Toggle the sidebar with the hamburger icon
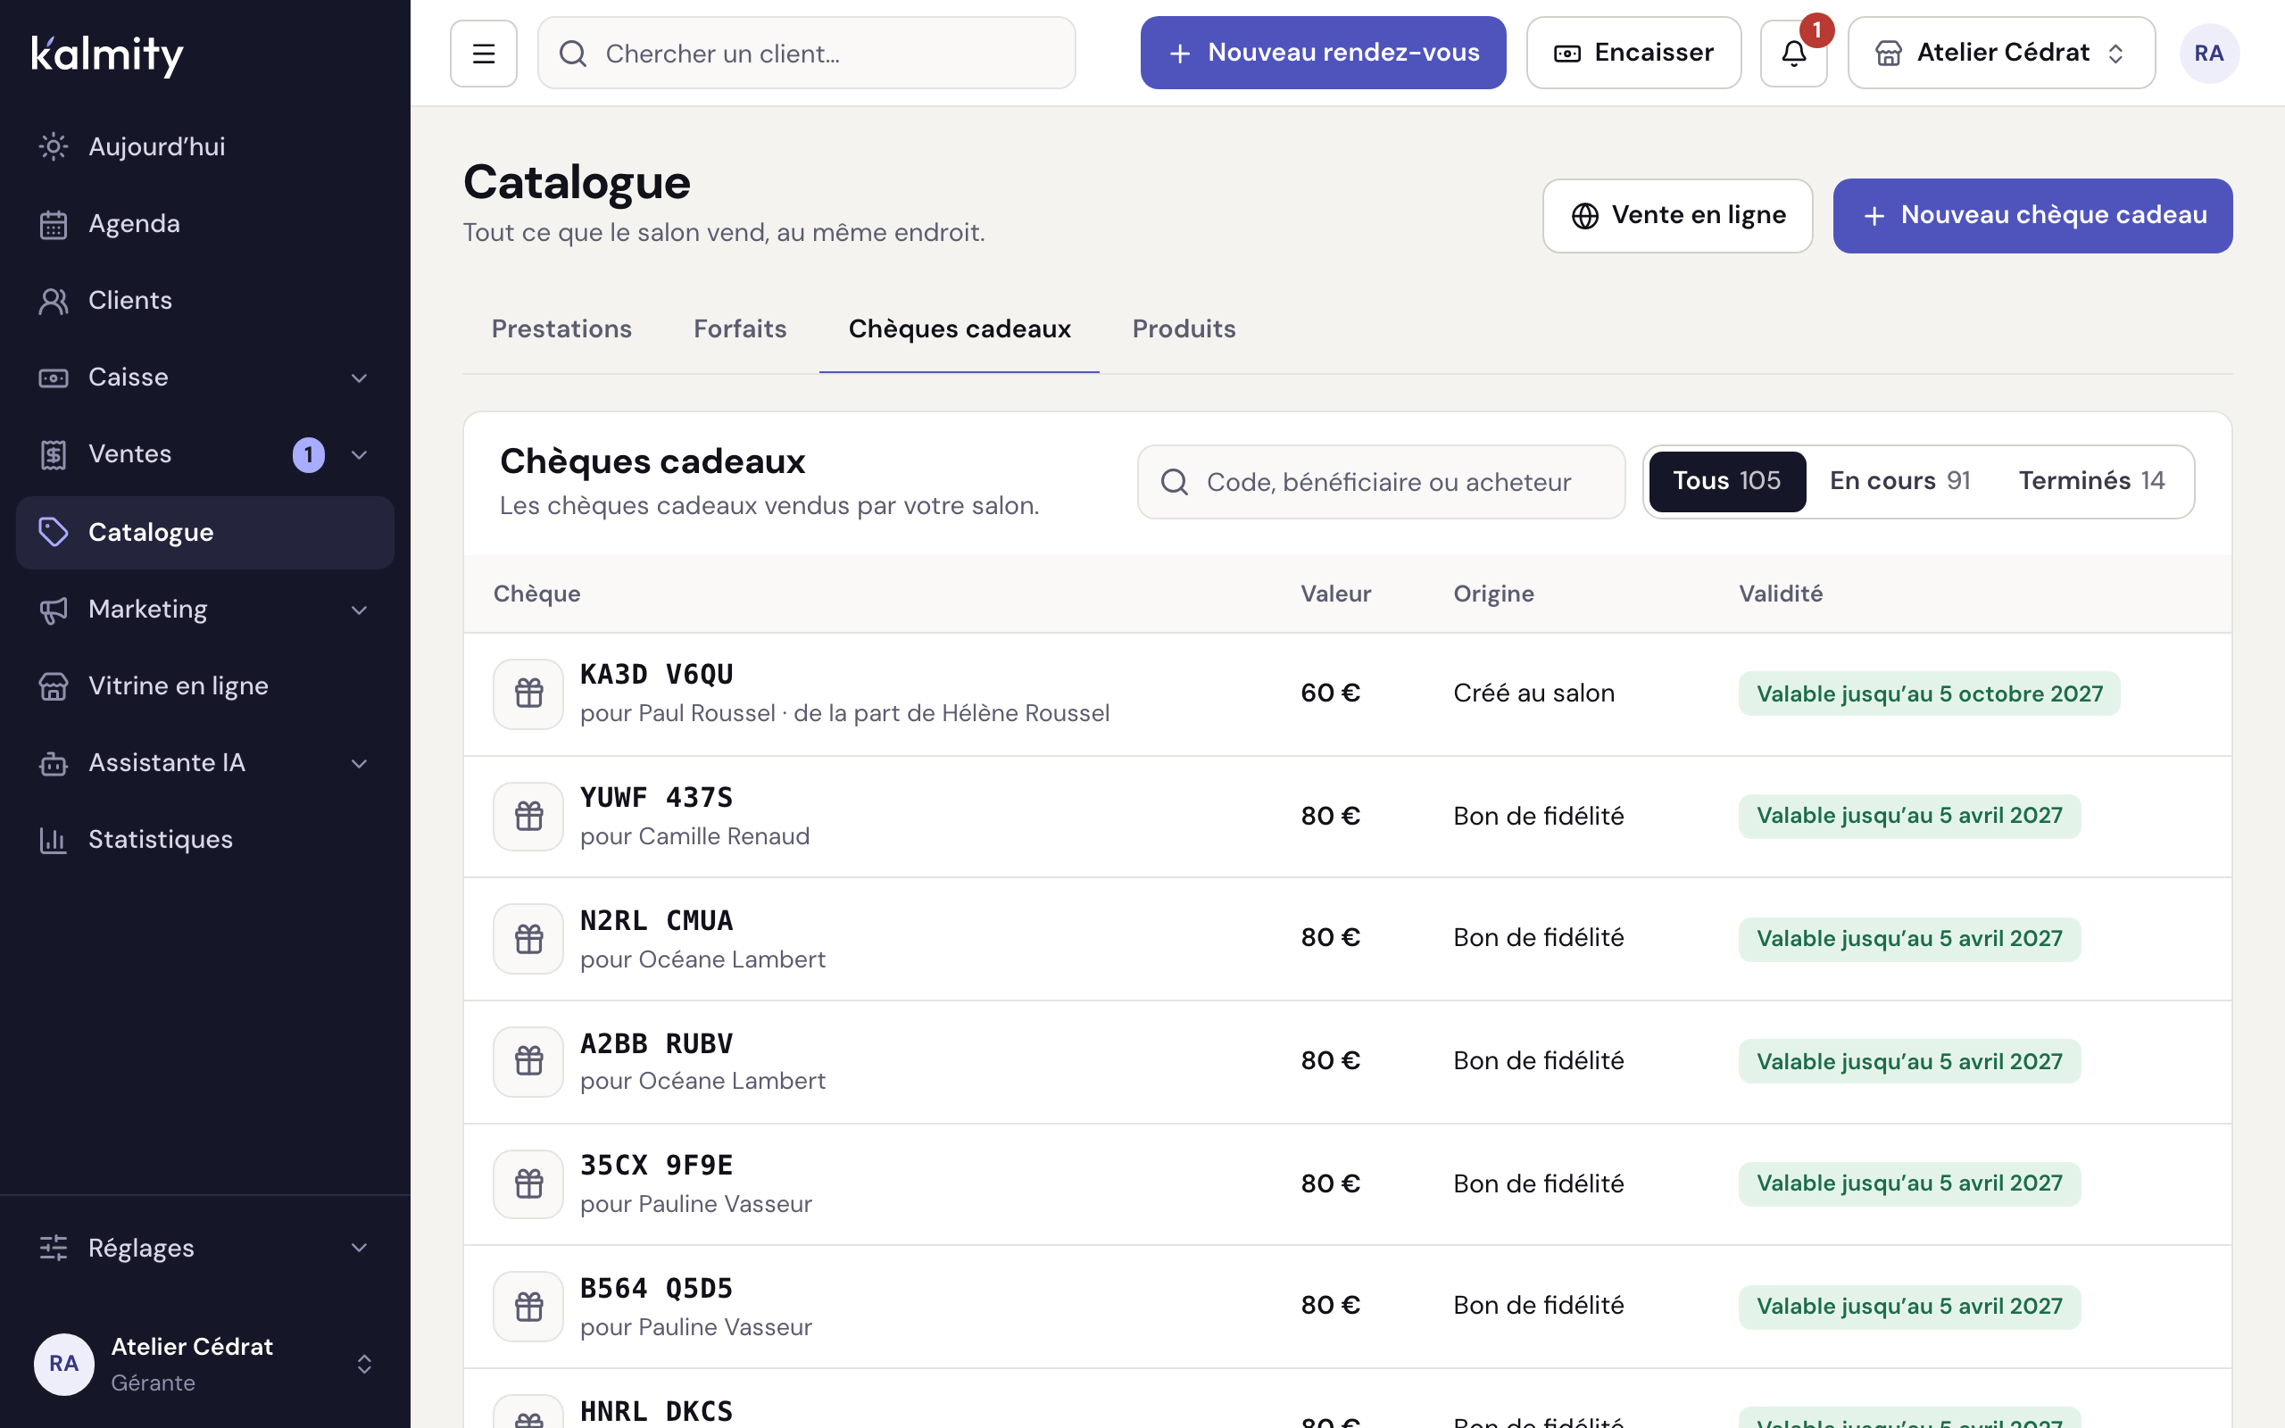 484,53
